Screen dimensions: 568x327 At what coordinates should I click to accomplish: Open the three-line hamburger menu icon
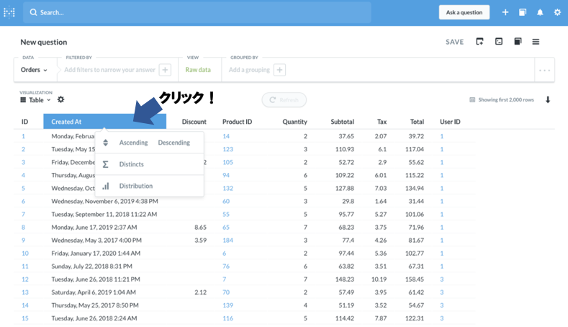point(536,42)
